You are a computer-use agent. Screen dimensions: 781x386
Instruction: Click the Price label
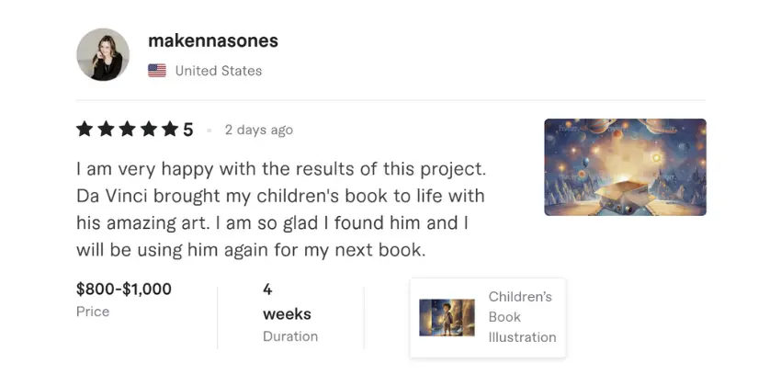click(x=93, y=312)
